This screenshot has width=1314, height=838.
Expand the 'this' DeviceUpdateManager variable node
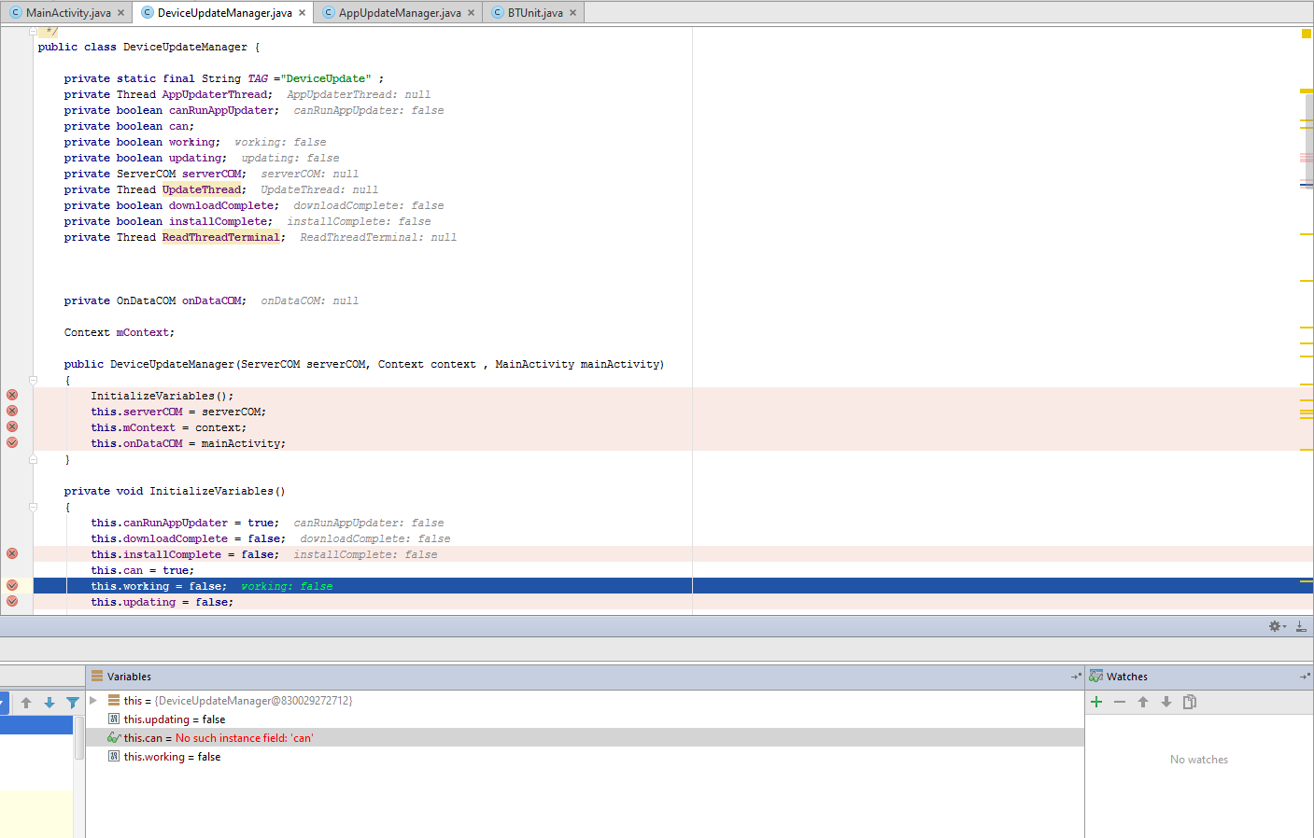[93, 700]
